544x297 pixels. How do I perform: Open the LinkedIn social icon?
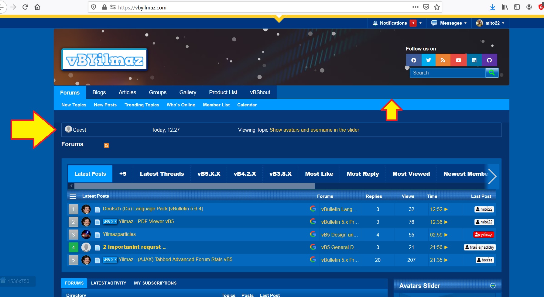[x=474, y=60]
